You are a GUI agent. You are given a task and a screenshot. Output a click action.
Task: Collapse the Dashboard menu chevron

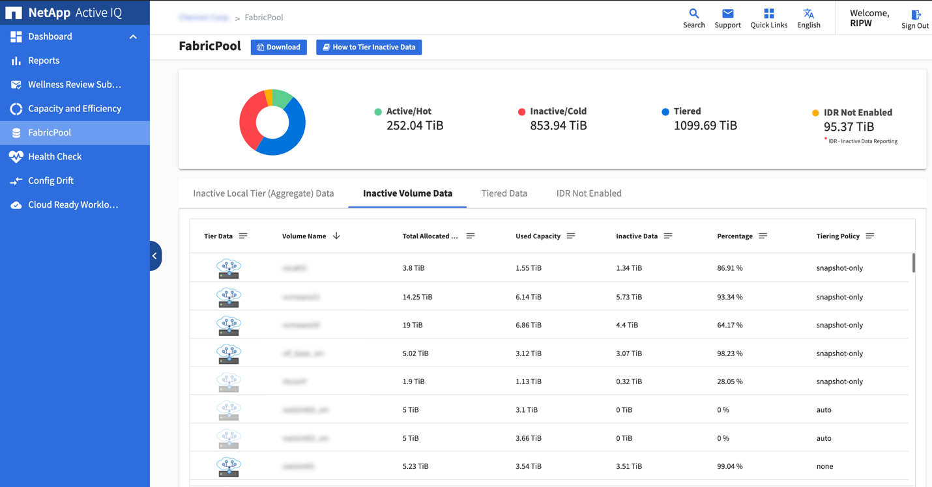[133, 37]
